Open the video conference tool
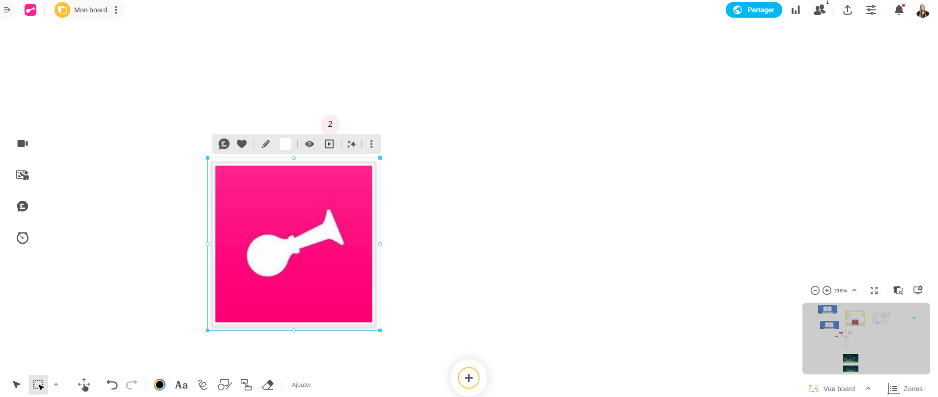Image resolution: width=938 pixels, height=397 pixels. 23,143
